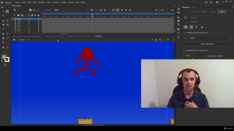
Task: Select the Eraser tool
Action: (3, 25)
